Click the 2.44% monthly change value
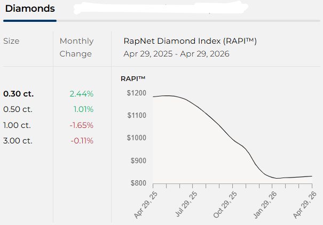Image resolution: width=323 pixels, height=225 pixels. click(x=81, y=94)
